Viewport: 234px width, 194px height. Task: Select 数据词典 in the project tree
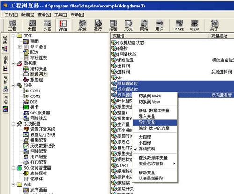38,74
